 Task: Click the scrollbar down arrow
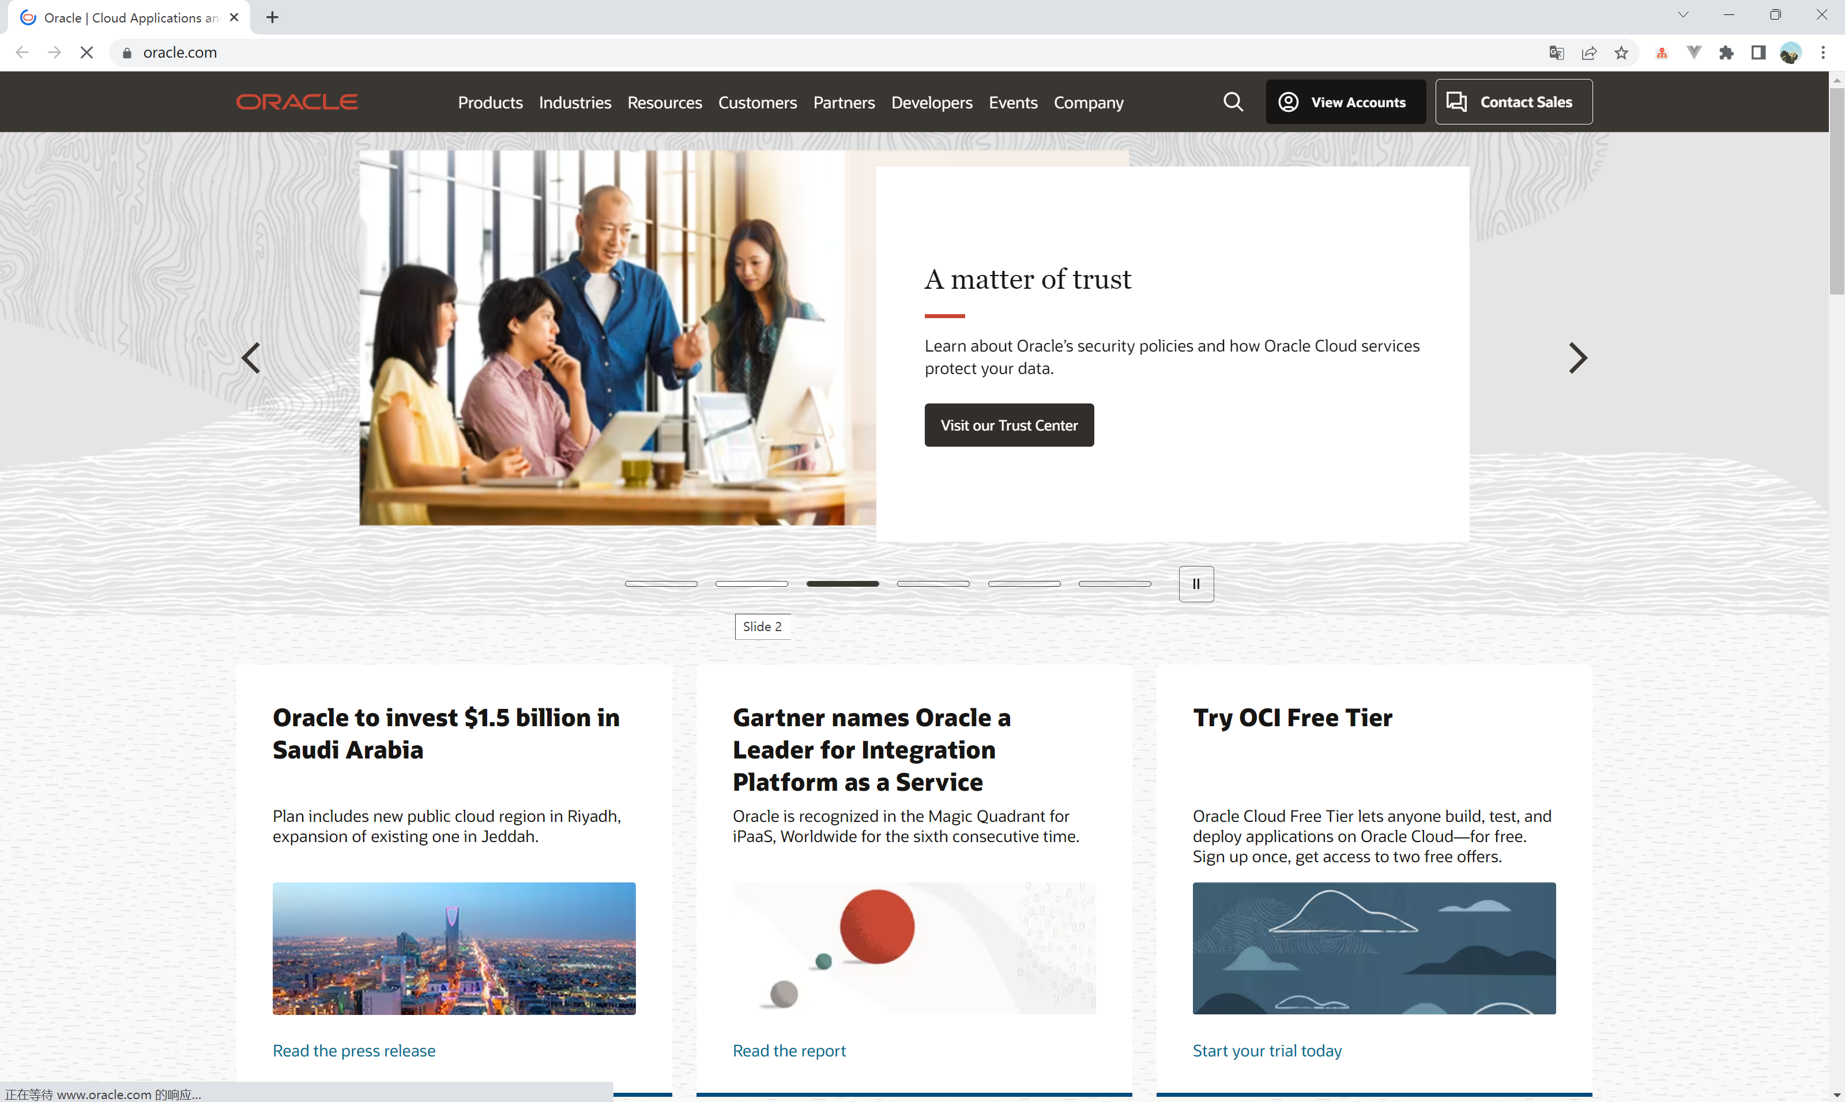(x=1836, y=1095)
